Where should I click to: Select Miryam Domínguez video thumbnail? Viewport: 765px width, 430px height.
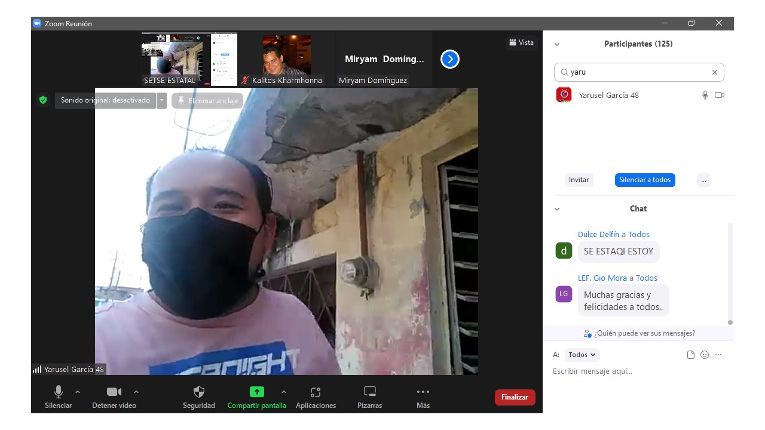point(384,60)
